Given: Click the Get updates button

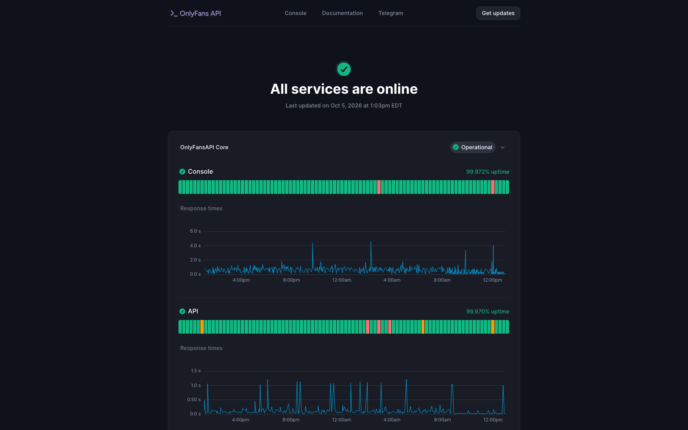Looking at the screenshot, I should pyautogui.click(x=498, y=13).
